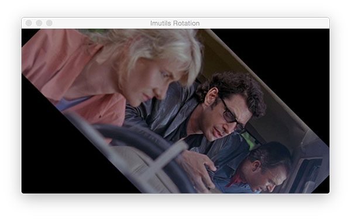351x219 pixels.
Task: Click the Imutils Rotation title text
Action: point(175,23)
